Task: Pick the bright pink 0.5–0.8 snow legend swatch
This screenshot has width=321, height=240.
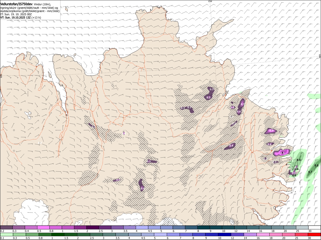Action: [43, 227]
